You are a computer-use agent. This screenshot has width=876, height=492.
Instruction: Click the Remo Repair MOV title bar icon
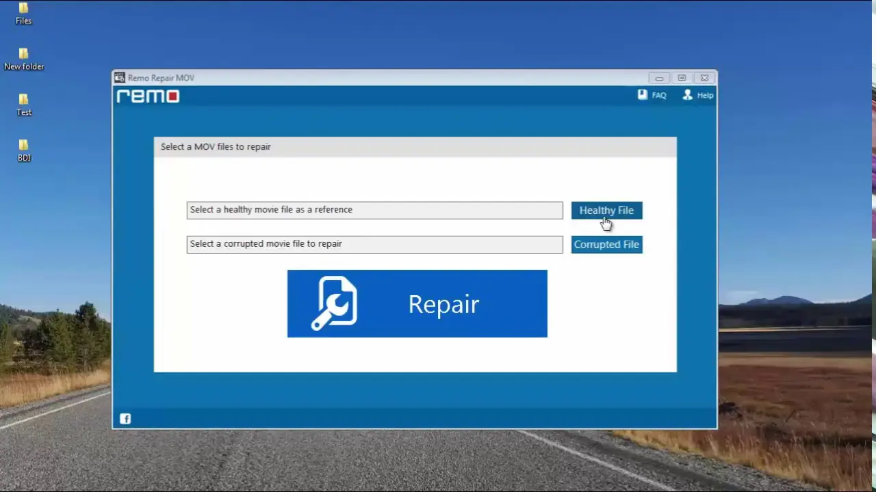(x=120, y=78)
